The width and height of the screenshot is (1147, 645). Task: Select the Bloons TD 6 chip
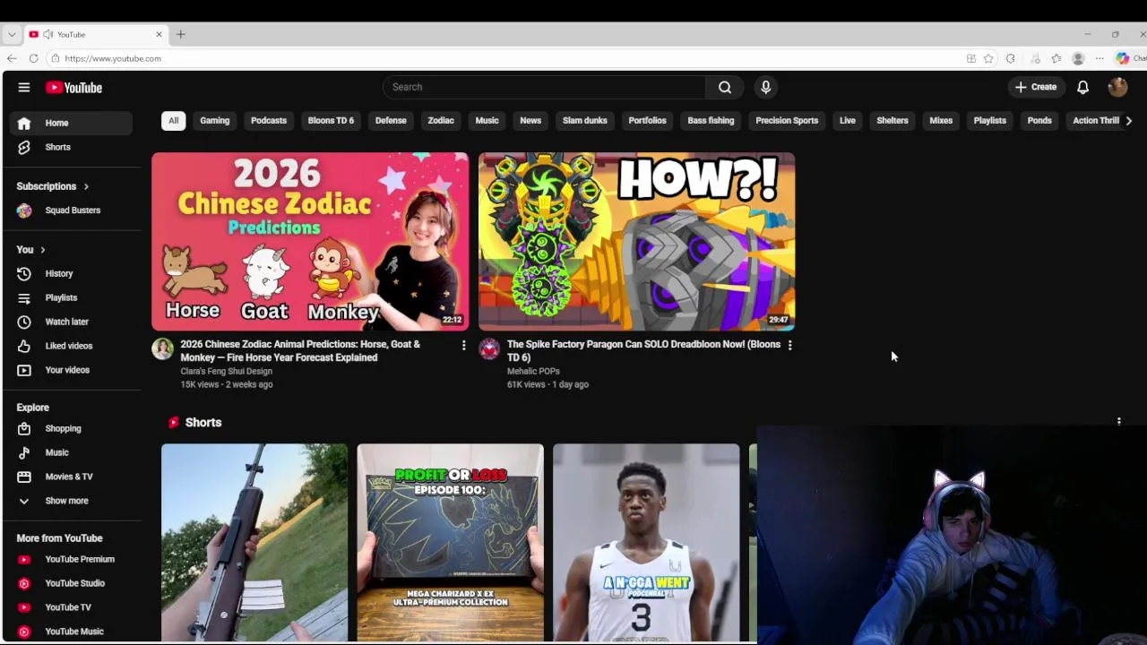coord(331,121)
